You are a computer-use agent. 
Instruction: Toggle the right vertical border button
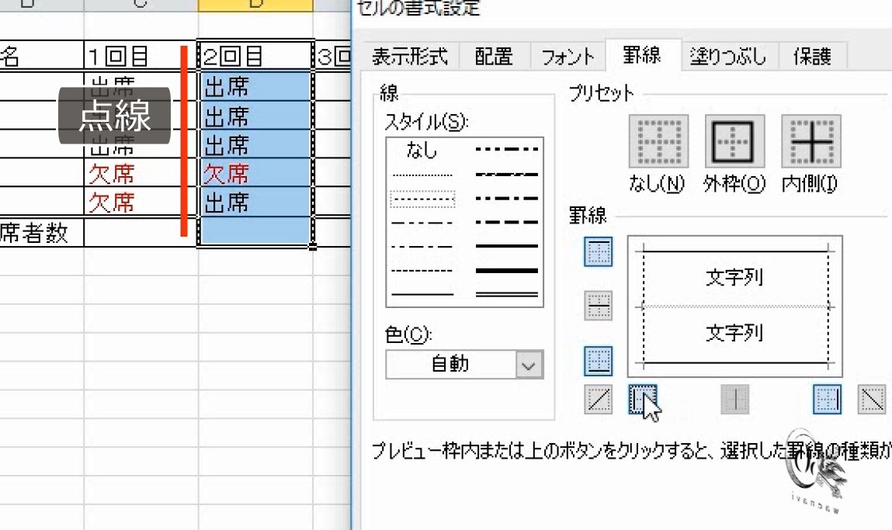point(827,397)
